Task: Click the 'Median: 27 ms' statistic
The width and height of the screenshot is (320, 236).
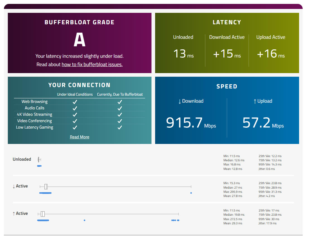Action: [233, 187]
